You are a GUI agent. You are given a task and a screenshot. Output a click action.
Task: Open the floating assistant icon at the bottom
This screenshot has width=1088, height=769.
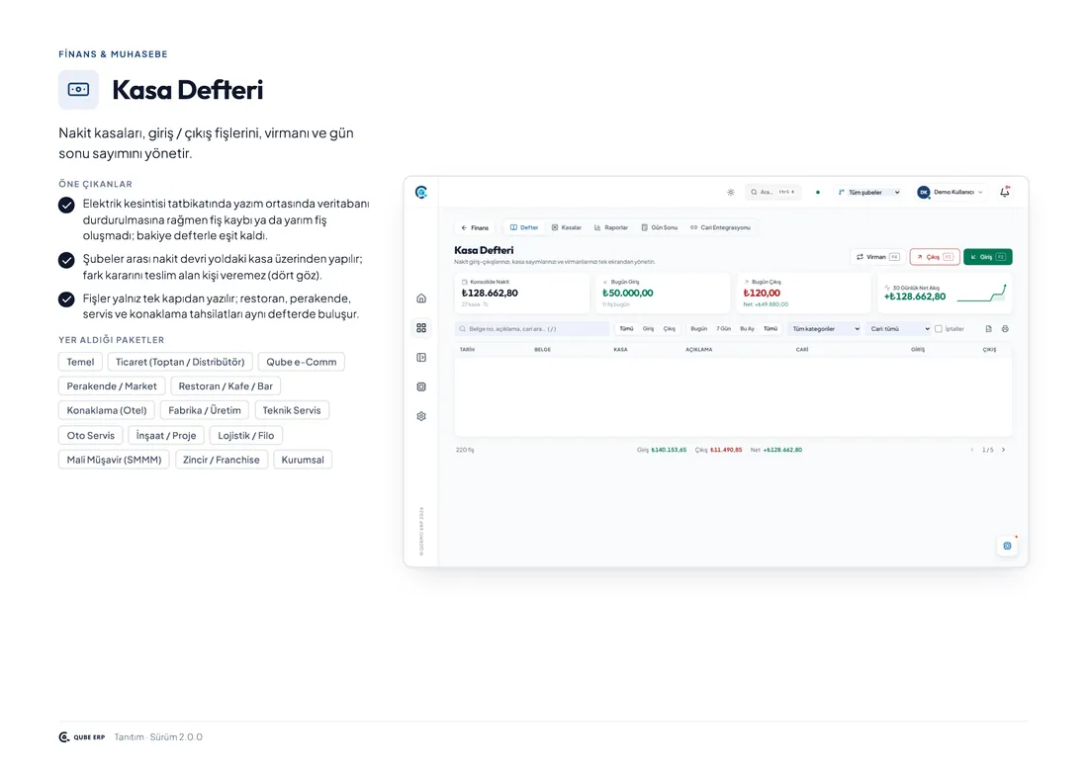(1008, 546)
